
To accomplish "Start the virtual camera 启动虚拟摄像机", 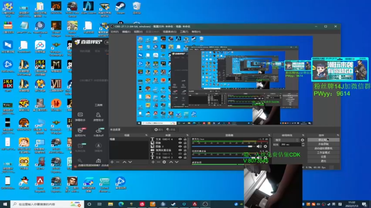I will click(323, 148).
